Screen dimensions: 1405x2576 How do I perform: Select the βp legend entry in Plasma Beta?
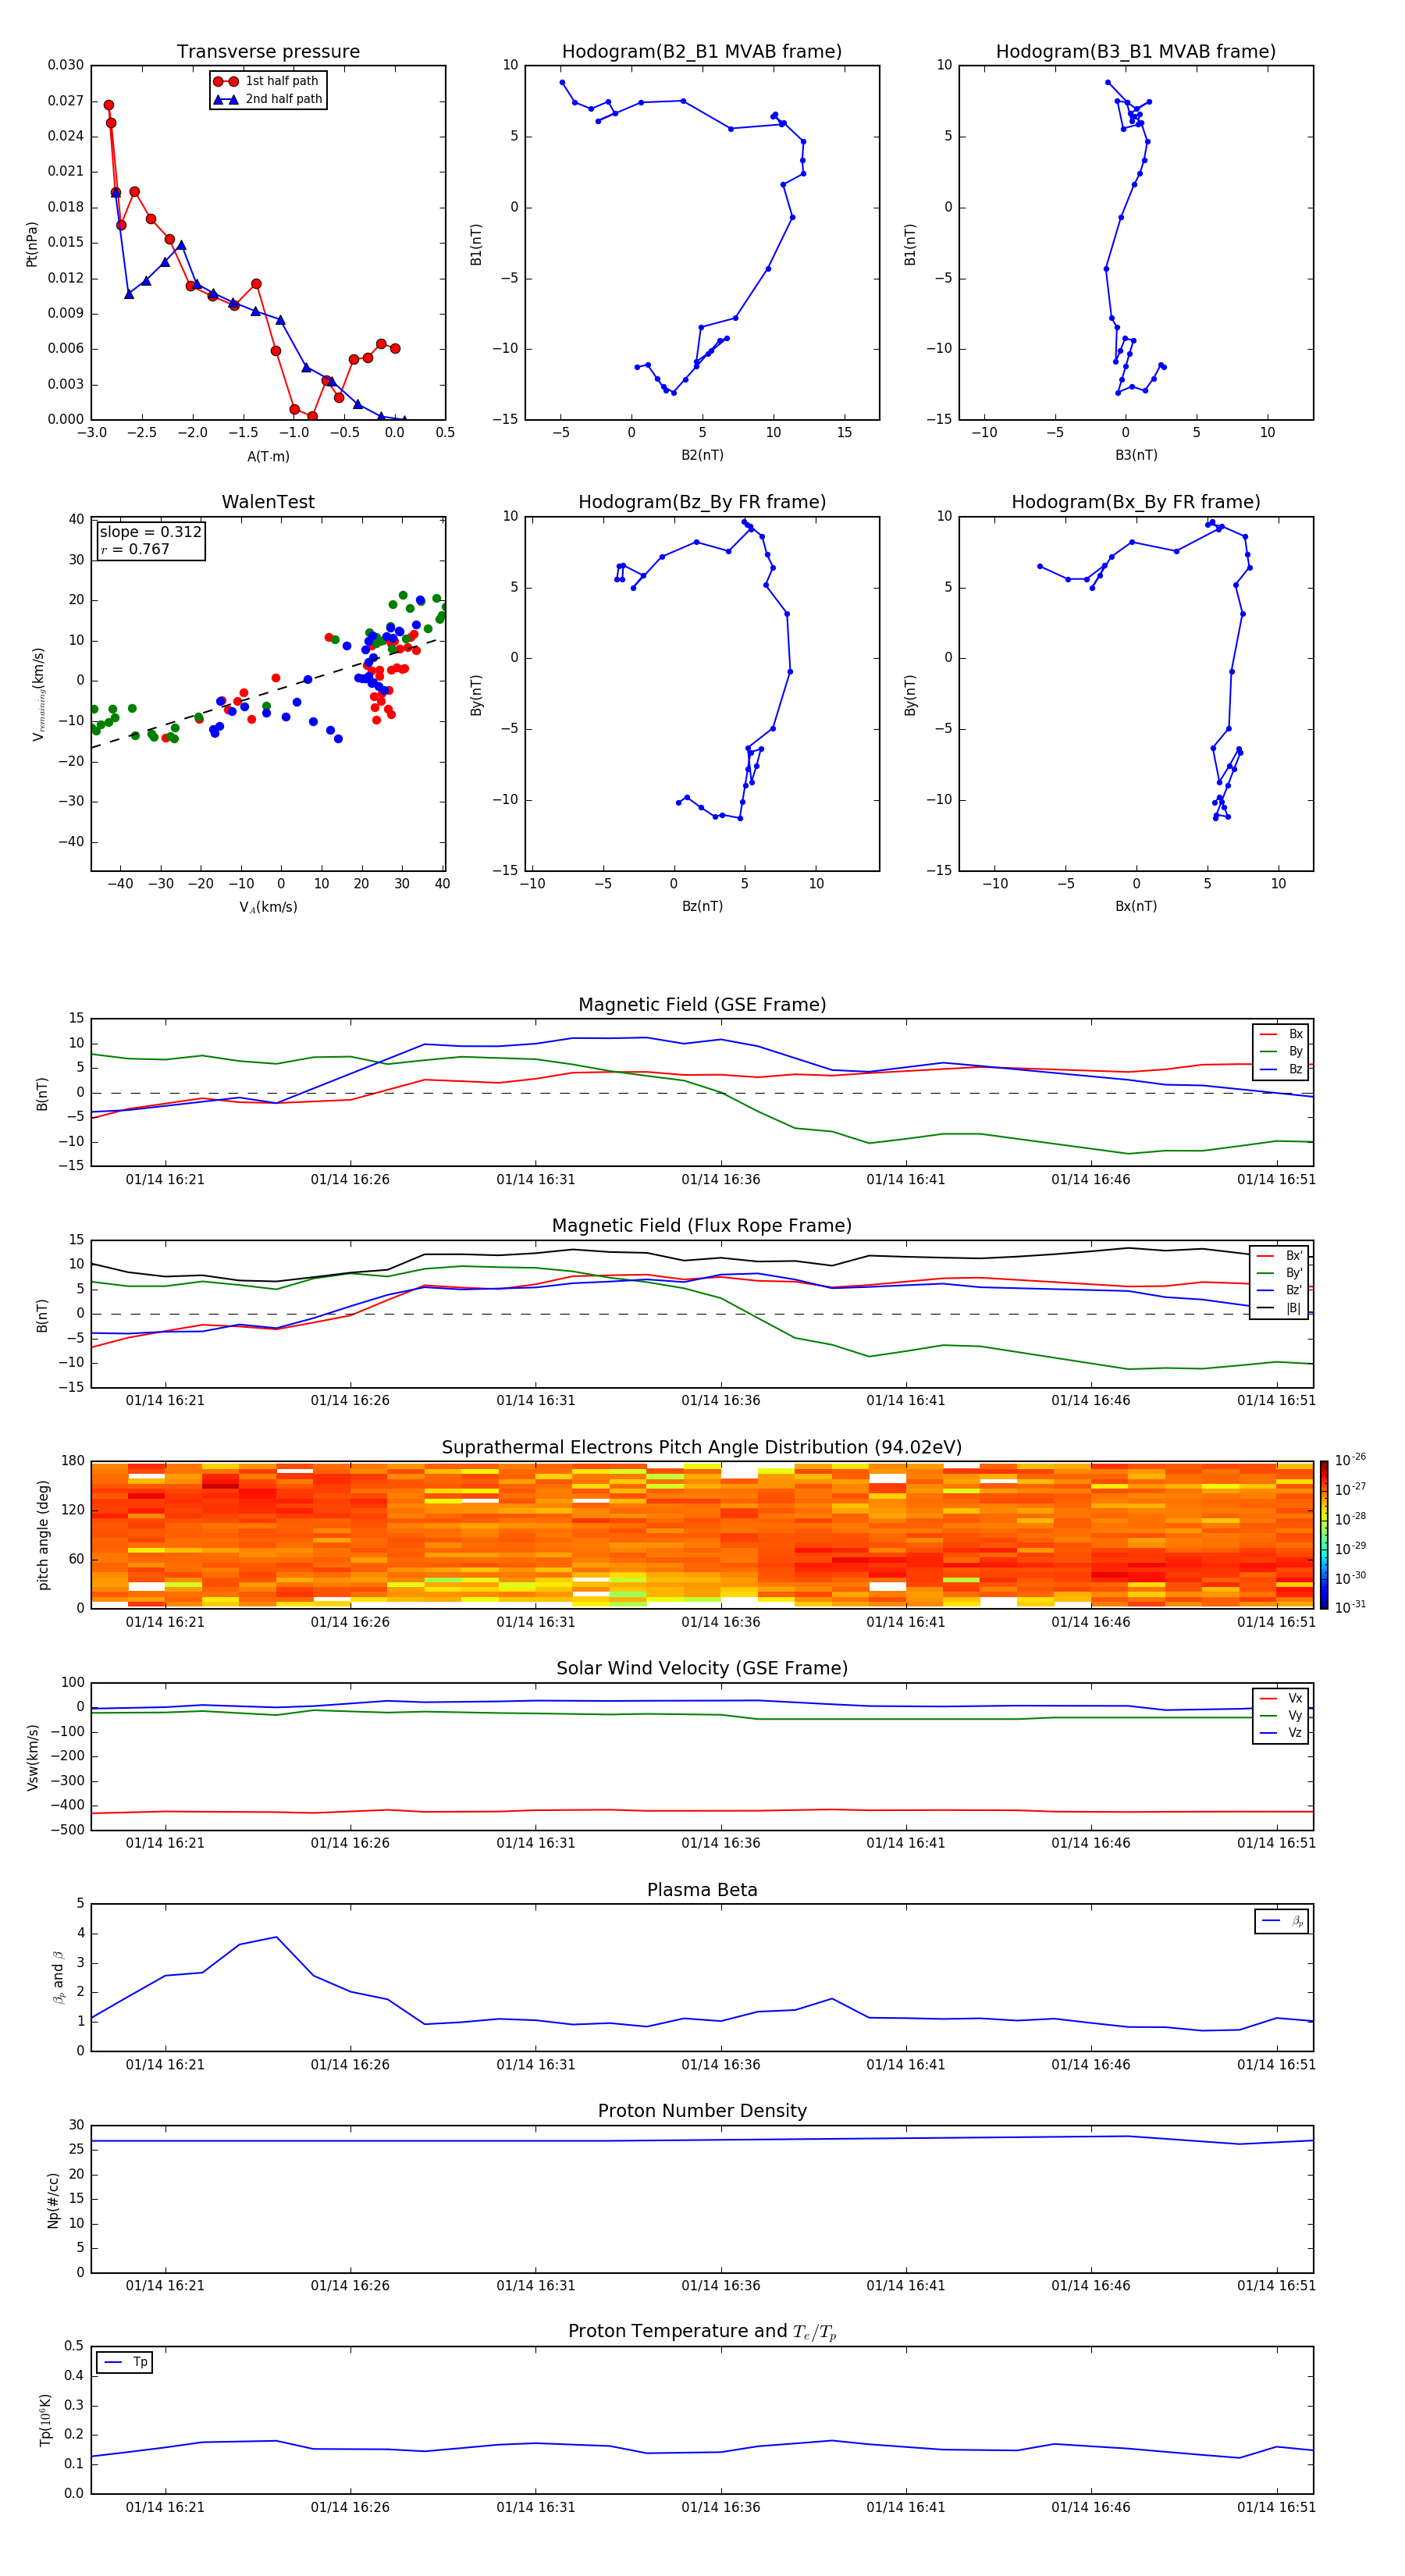[x=1282, y=1921]
